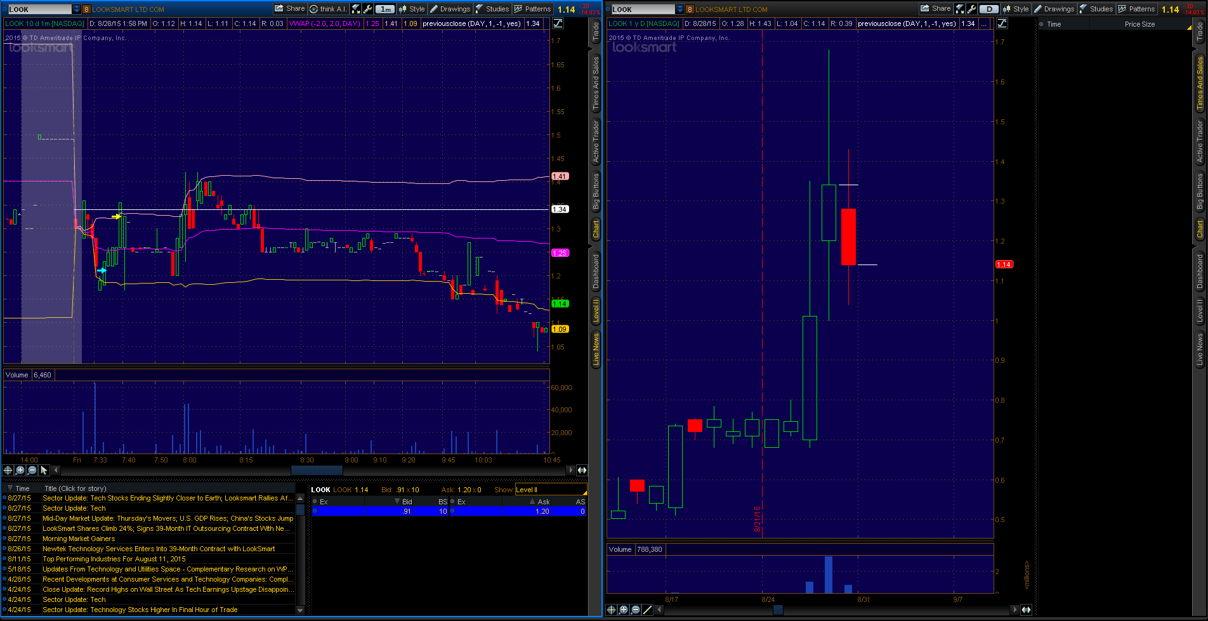
Task: Toggle the link dot before right LOOK symbol
Action: [x=608, y=10]
